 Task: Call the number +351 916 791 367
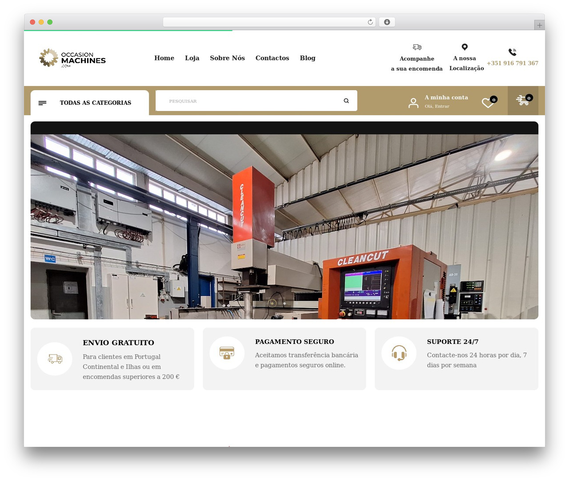[513, 63]
